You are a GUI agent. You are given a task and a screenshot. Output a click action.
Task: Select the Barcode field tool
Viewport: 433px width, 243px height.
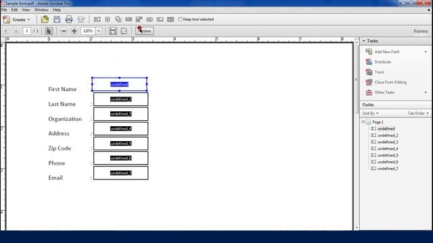point(170,20)
